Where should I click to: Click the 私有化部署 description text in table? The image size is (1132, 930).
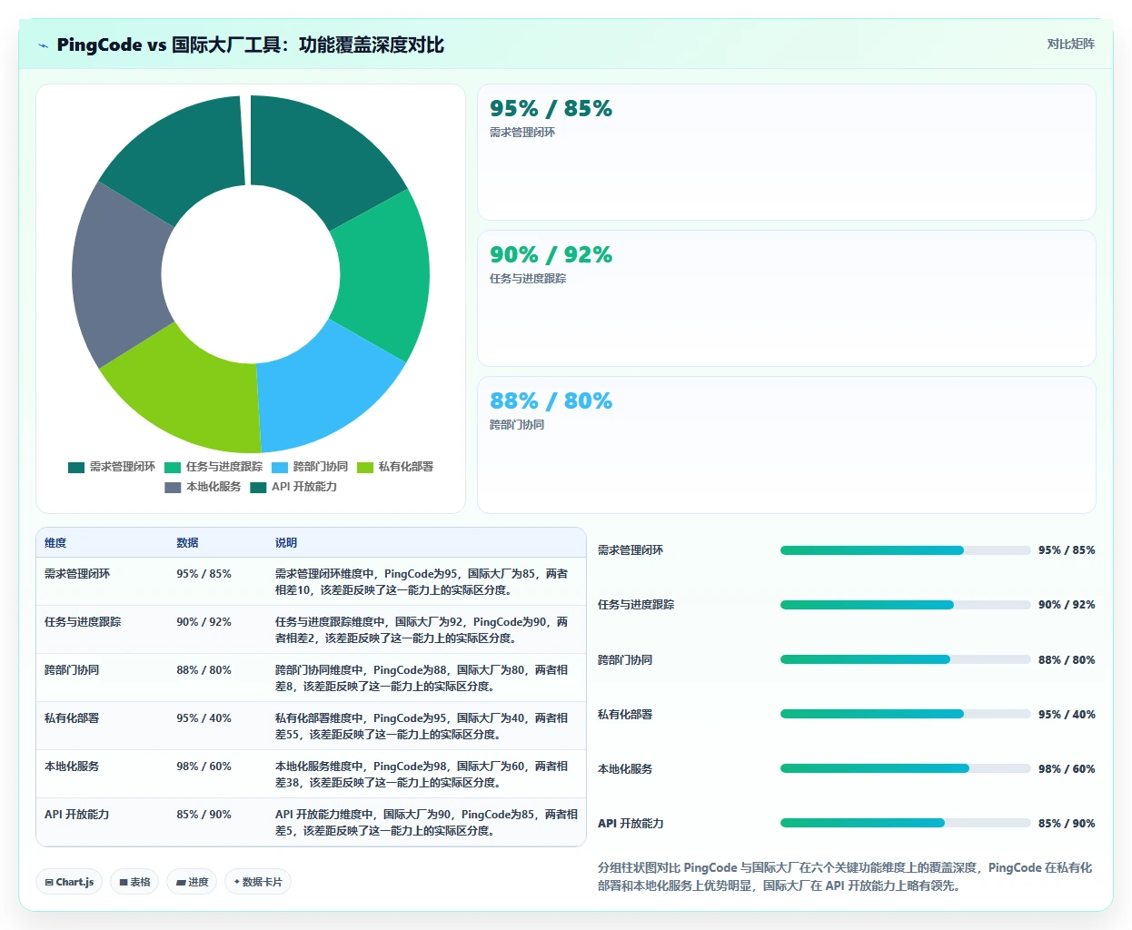422,727
